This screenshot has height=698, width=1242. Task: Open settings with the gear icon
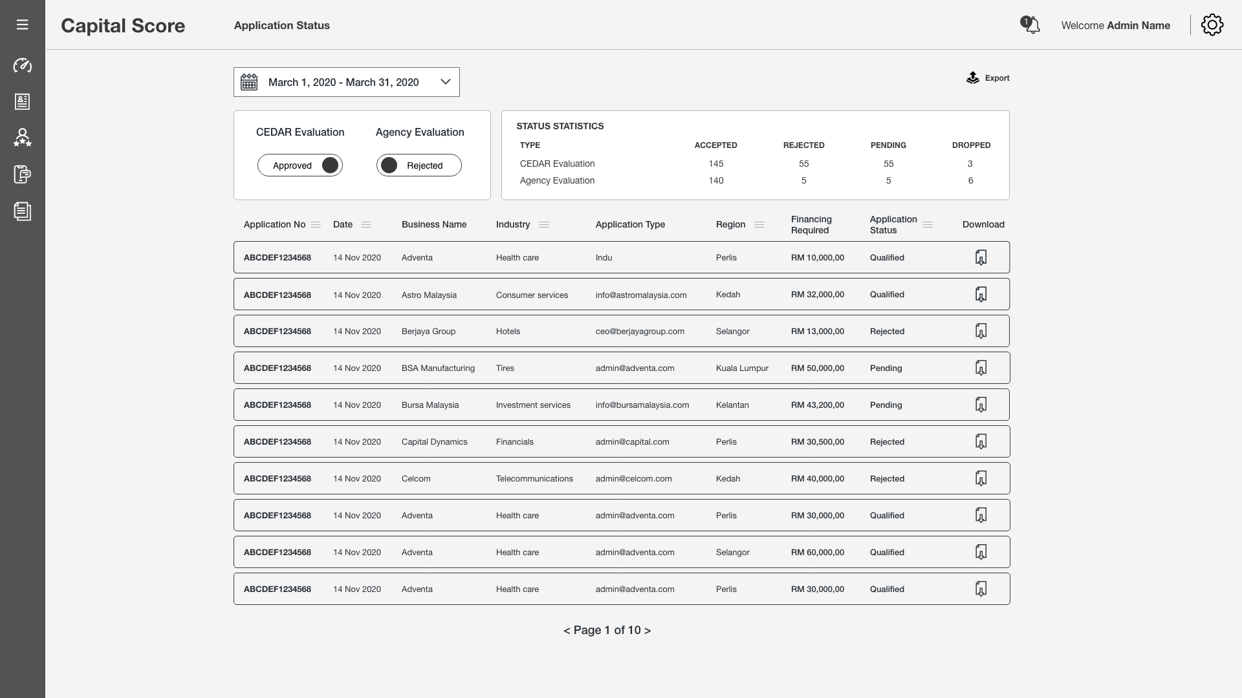[1212, 25]
